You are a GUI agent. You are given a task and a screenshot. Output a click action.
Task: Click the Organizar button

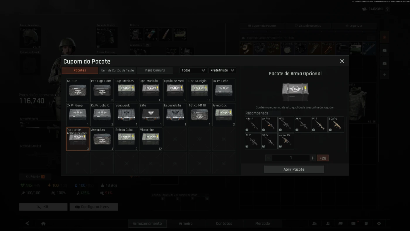click(x=354, y=26)
